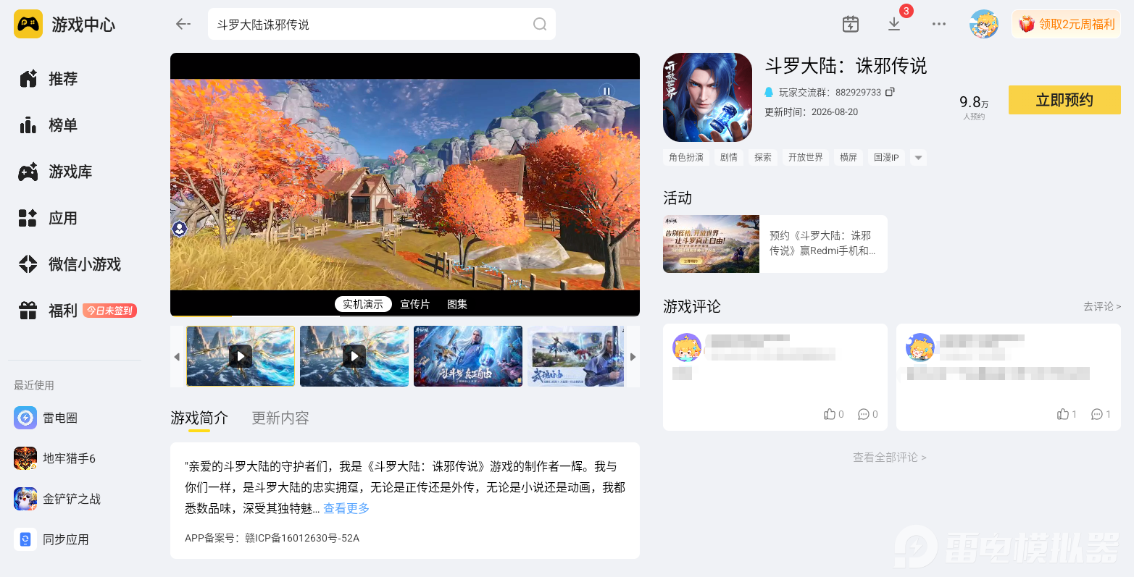Click the search magnifier icon
Screen dimensions: 1134x577
(x=540, y=24)
